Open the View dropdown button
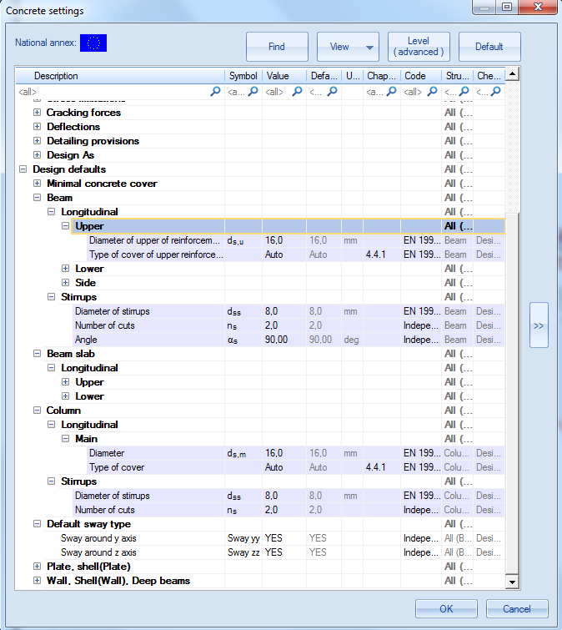Image resolution: width=562 pixels, height=630 pixels. pos(348,47)
